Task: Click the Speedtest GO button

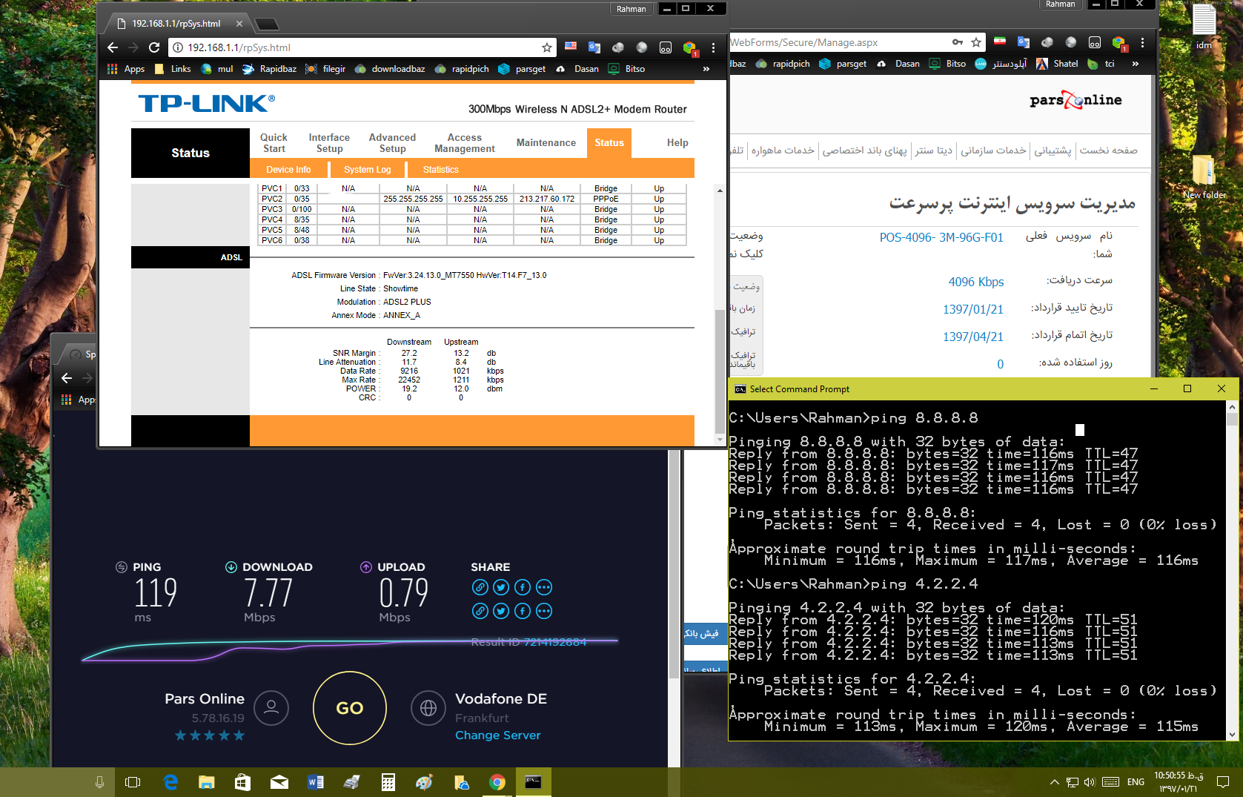Action: 350,708
